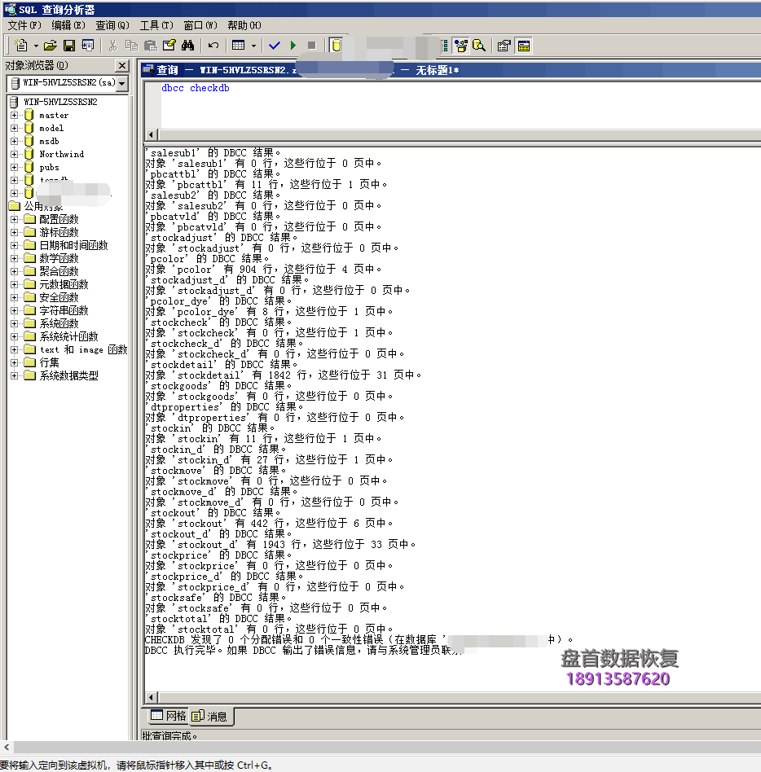Save the current query

pyautogui.click(x=69, y=46)
